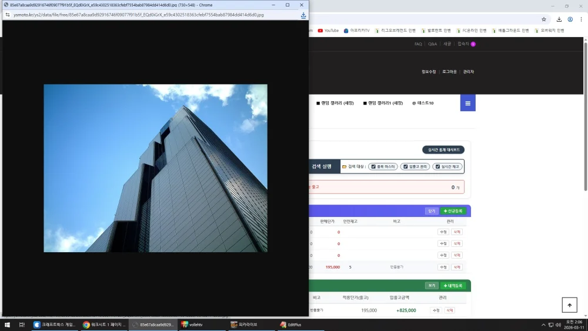Screen dimensions: 588x331
Task: Open the 아프리카TV bookmark
Action: 357,31
